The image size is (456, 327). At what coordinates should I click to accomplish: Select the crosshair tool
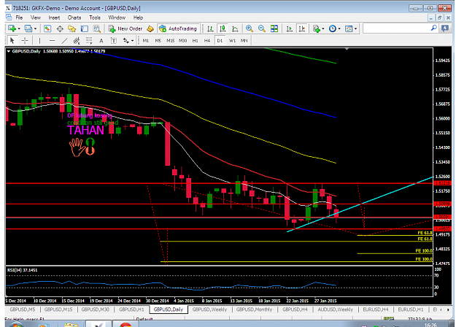[x=25, y=40]
